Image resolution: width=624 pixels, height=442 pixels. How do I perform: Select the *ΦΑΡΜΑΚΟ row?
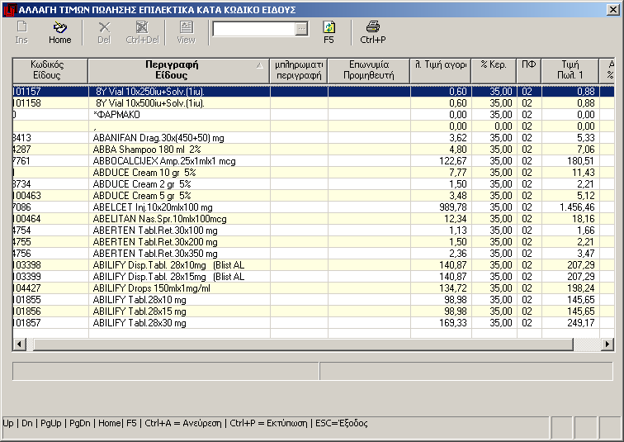(x=313, y=115)
